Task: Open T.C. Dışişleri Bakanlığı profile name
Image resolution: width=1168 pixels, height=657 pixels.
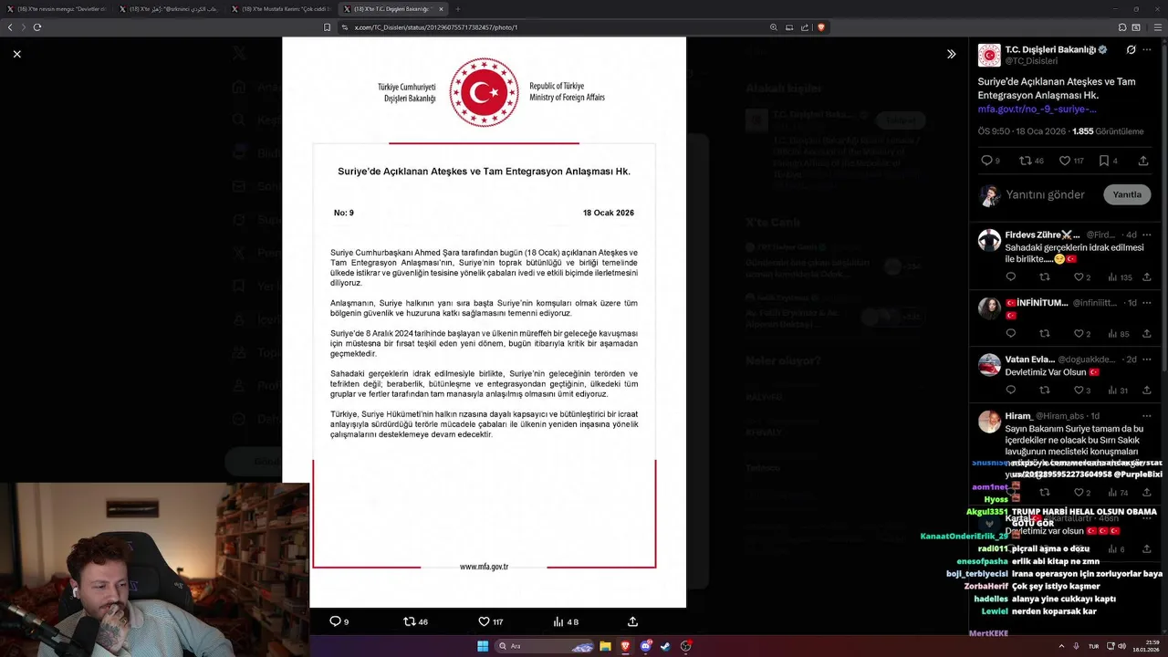Action: point(1050,49)
